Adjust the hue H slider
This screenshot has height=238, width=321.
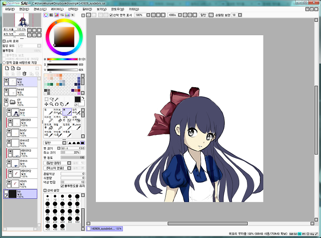tap(62, 59)
